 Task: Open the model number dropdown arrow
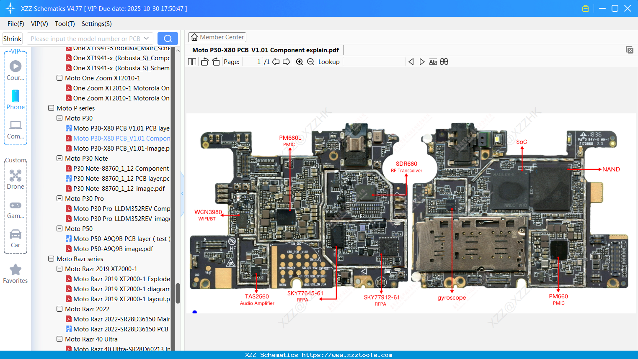(145, 38)
